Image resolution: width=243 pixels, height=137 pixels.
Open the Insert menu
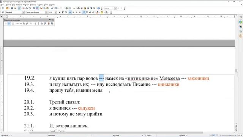click(x=19, y=5)
